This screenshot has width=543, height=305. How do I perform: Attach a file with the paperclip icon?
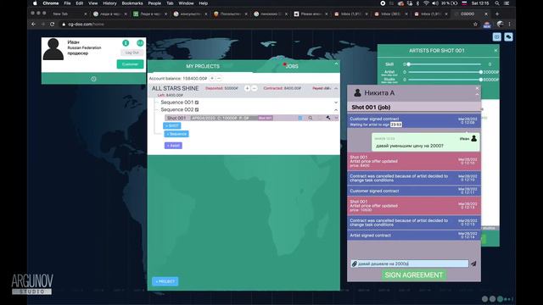point(355,263)
